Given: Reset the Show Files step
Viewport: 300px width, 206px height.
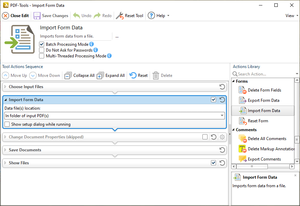Looking at the screenshot, I should click(222, 163).
